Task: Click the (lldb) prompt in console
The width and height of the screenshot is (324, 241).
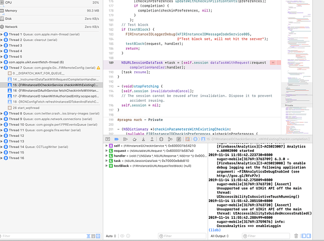Action: pos(215,230)
